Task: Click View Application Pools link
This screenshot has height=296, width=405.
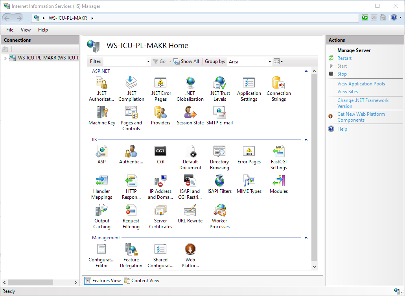Action: point(361,84)
